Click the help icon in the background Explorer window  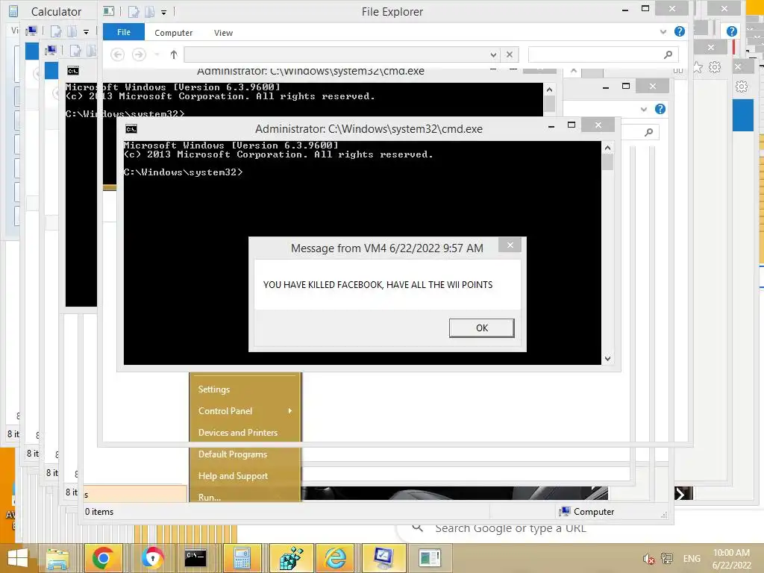(660, 109)
